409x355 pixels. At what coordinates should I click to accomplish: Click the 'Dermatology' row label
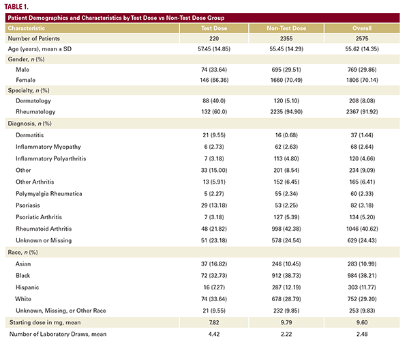tap(35, 100)
